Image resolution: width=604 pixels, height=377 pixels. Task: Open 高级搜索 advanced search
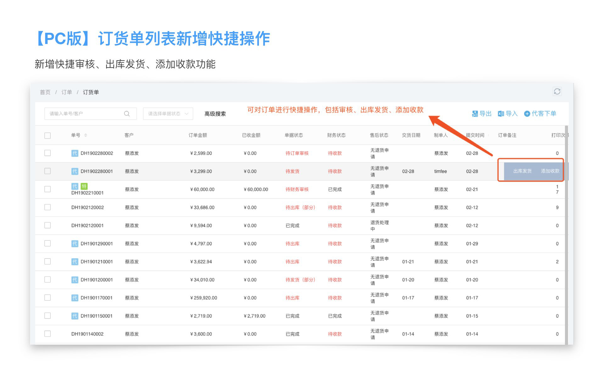[215, 114]
